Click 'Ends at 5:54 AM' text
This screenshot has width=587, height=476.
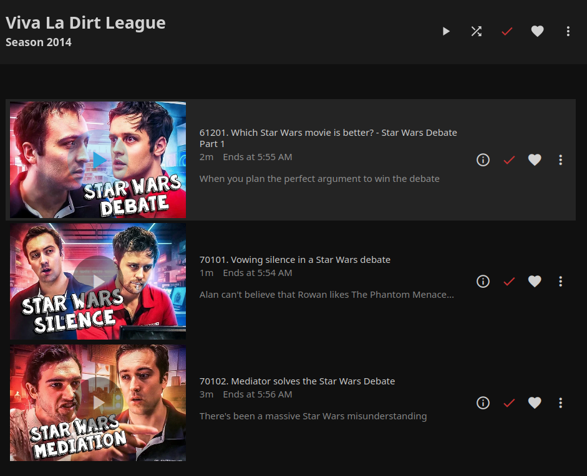258,273
